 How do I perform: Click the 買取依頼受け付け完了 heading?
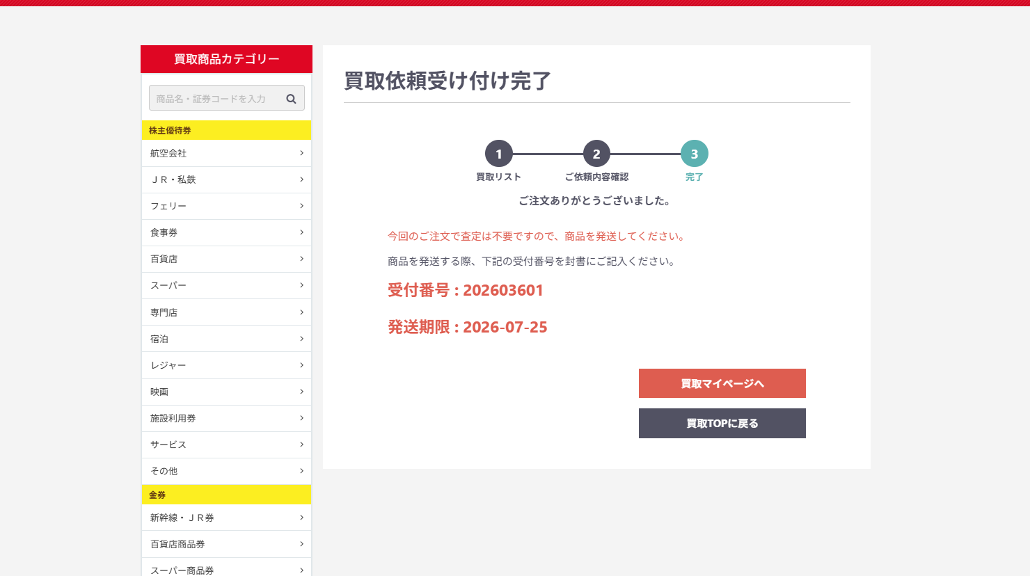447,81
